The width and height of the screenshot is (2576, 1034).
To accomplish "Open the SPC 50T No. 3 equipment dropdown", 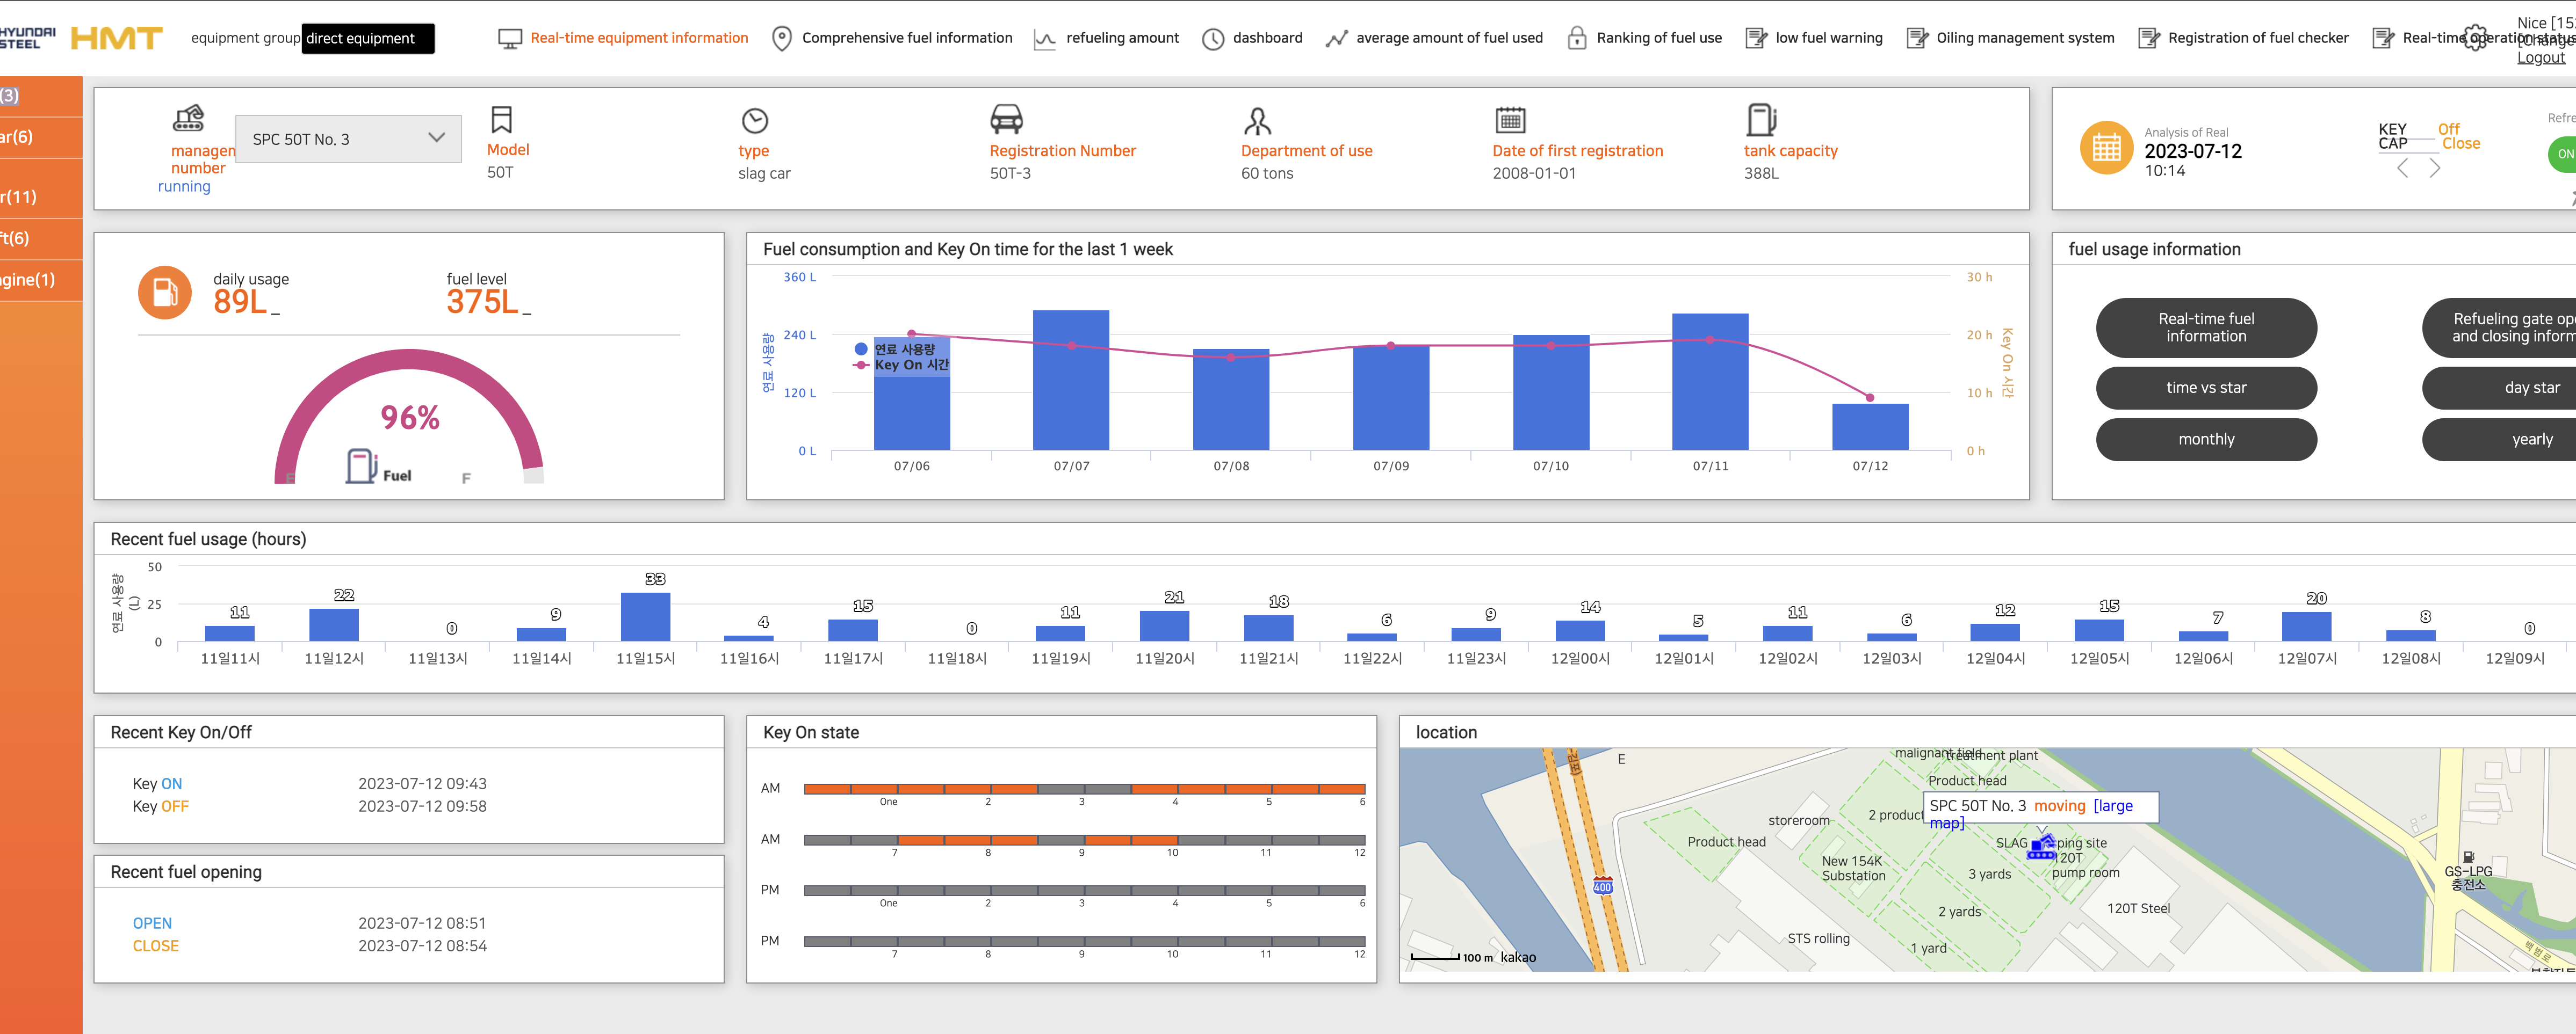I will (348, 139).
